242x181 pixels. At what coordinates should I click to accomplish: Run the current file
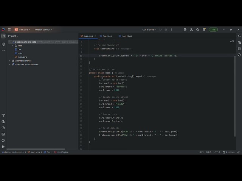[160, 29]
